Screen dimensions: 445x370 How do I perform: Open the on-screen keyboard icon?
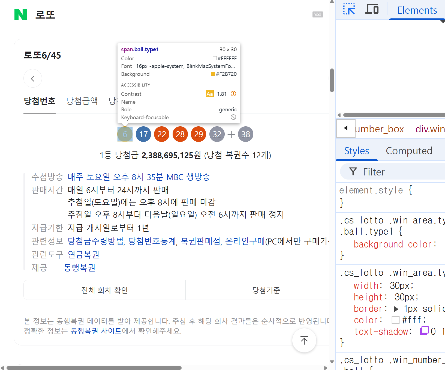tap(317, 14)
